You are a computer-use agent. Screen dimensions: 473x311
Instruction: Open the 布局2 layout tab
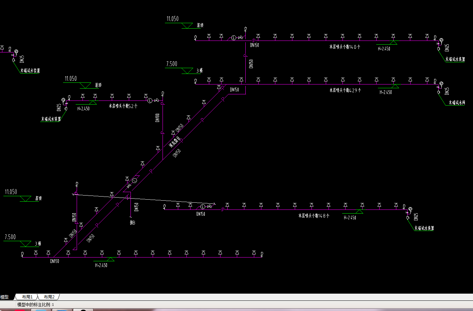(49, 297)
